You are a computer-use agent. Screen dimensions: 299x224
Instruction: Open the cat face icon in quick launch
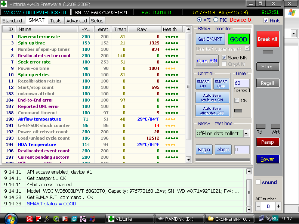coord(83,219)
